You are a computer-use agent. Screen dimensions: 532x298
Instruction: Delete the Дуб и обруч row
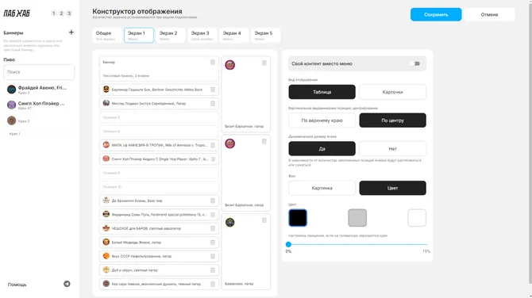[213, 270]
